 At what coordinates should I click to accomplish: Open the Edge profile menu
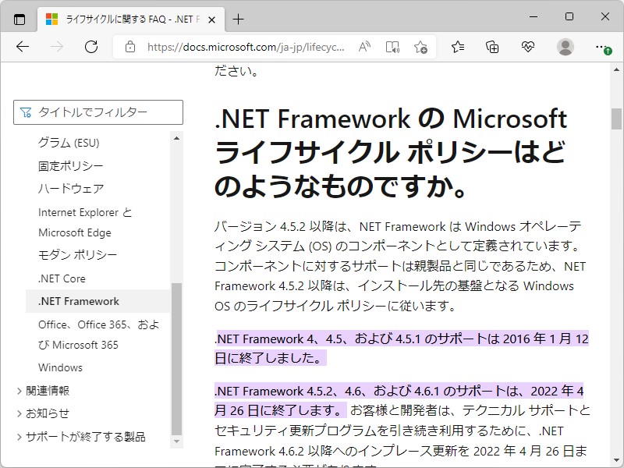[x=566, y=47]
